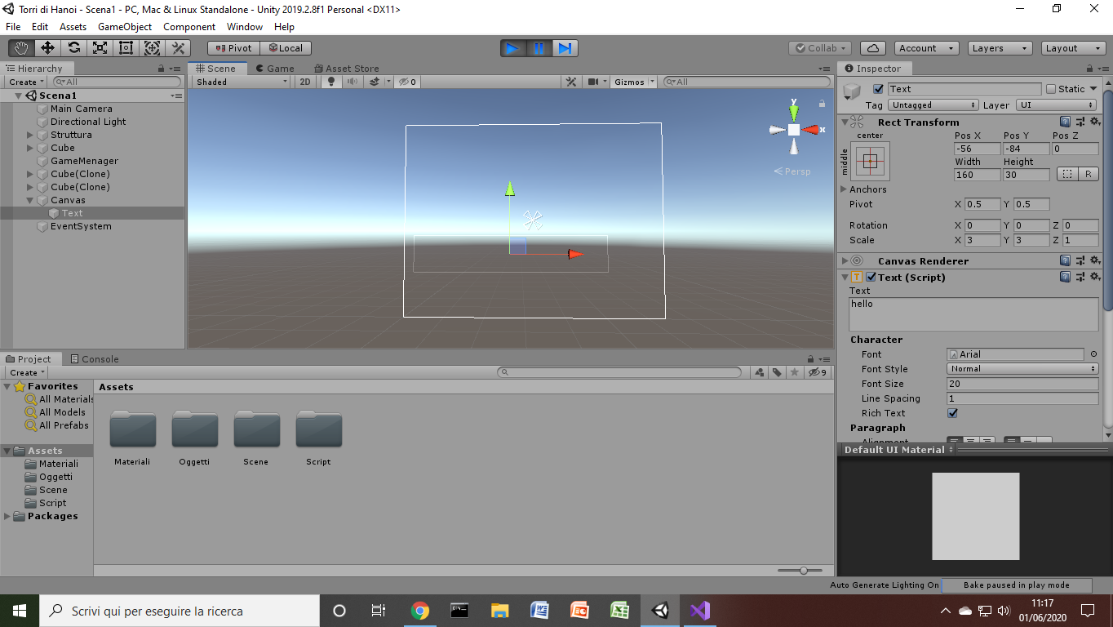Screen dimensions: 1113x627
Task: Open Google Chrome from the taskbar
Action: coord(420,611)
